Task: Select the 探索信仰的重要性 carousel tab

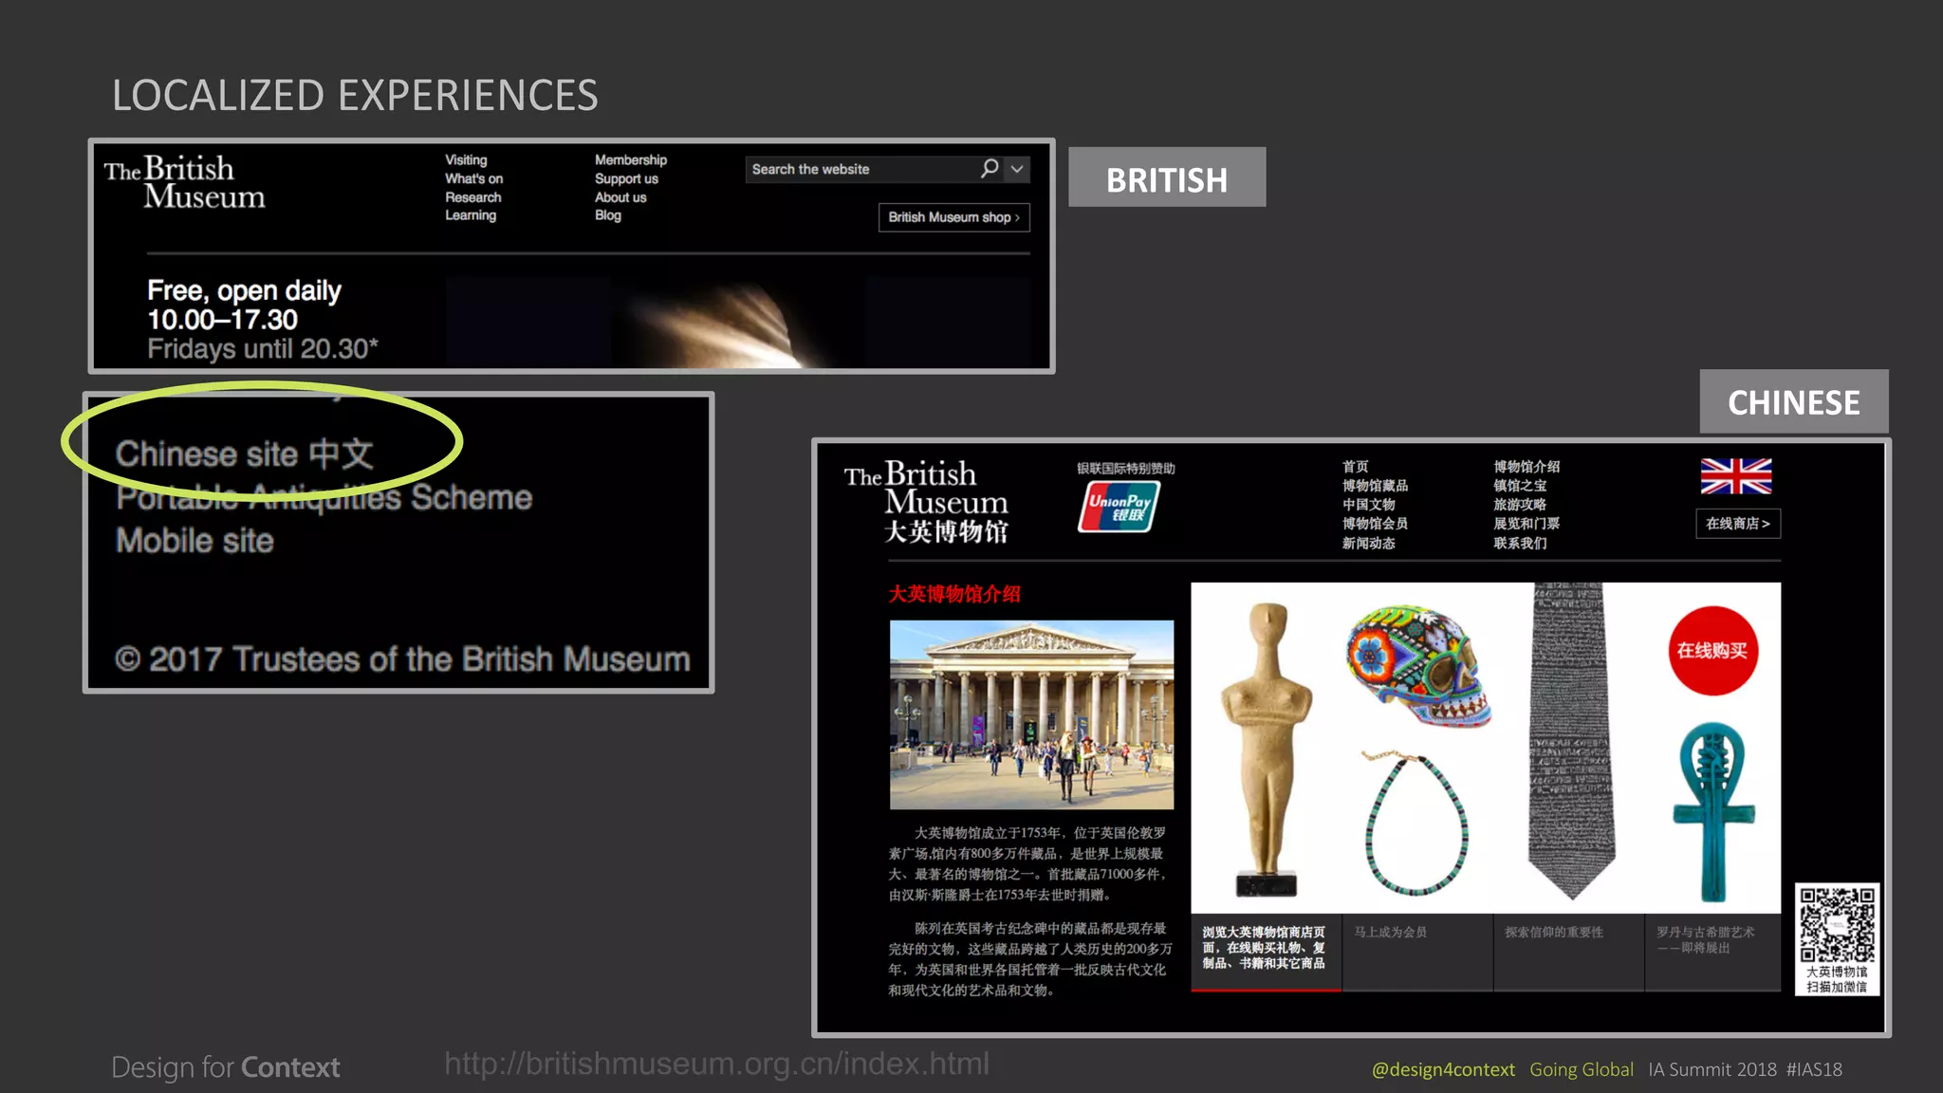Action: pos(1568,953)
